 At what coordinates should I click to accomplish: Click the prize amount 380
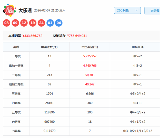(x=90, y=103)
